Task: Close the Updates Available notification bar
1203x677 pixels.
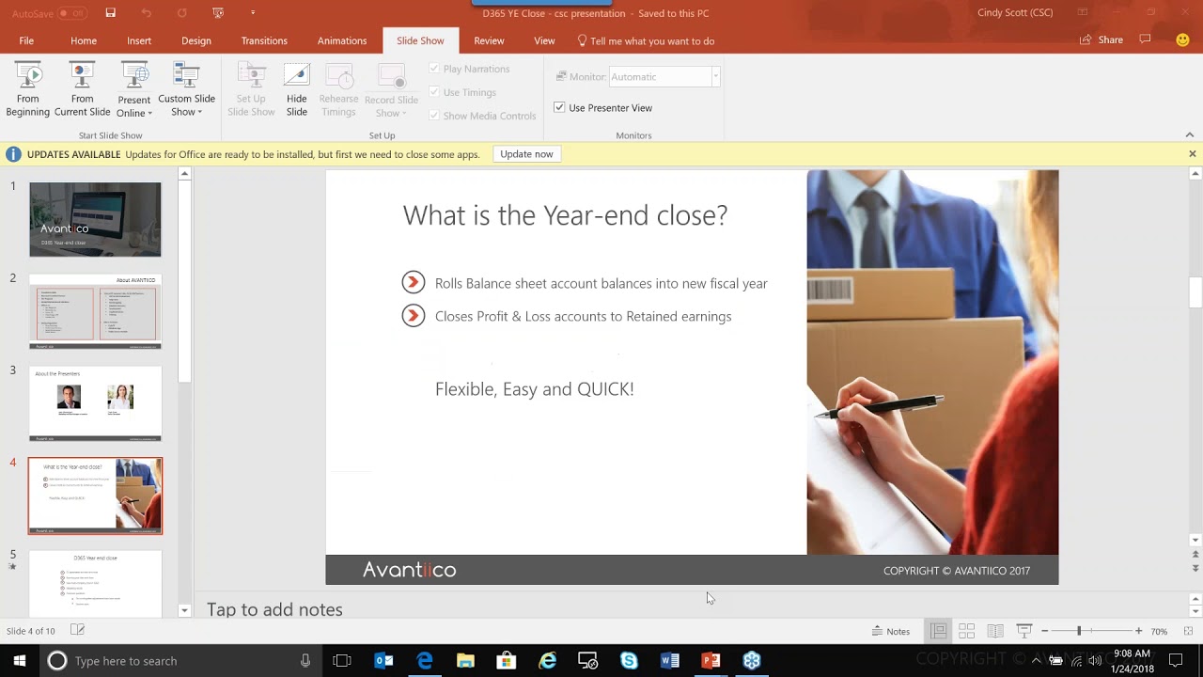Action: pyautogui.click(x=1192, y=154)
